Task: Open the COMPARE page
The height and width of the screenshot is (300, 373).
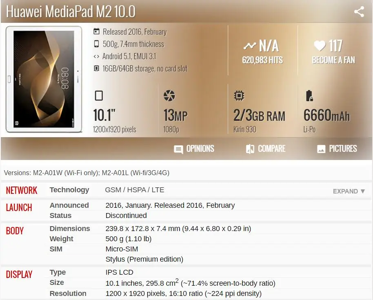Action: click(266, 149)
